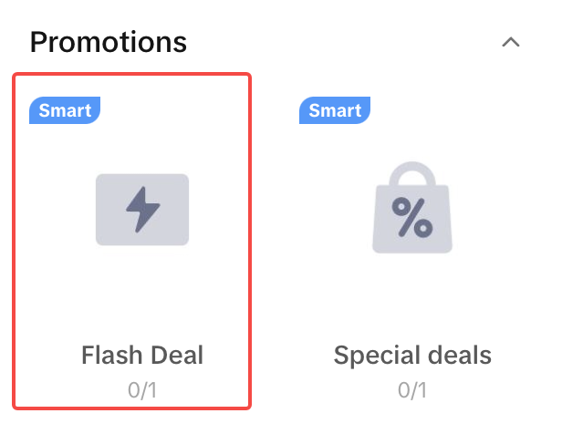Click the Flash Deal lightning bolt icon
562x434 pixels.
[x=142, y=210]
